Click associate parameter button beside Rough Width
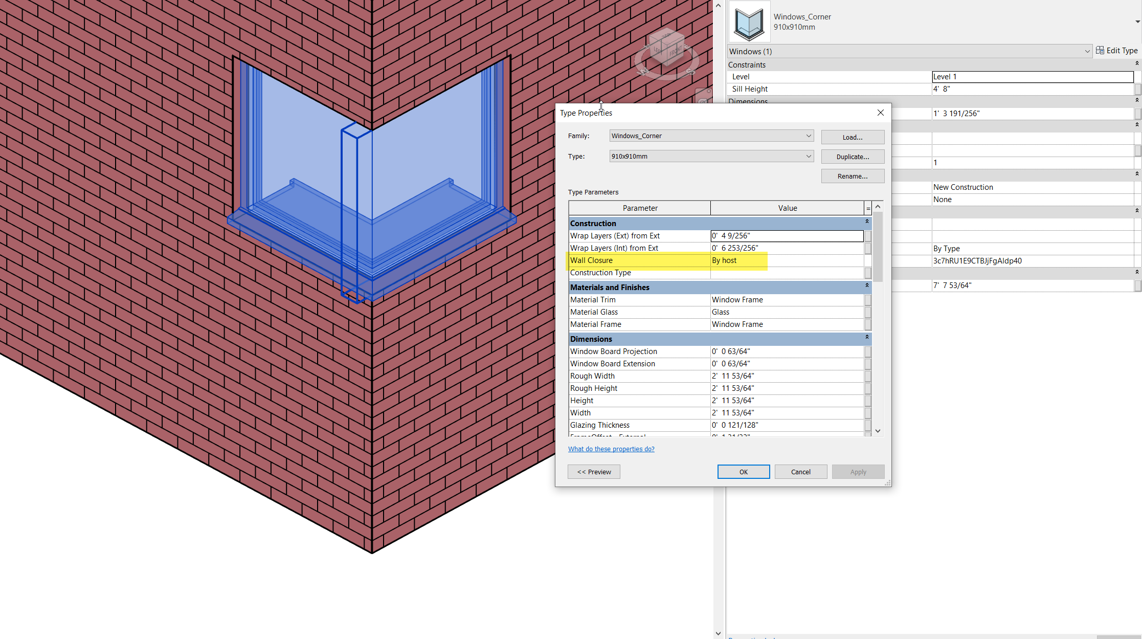Screen dimensions: 1142x639 [x=867, y=376]
